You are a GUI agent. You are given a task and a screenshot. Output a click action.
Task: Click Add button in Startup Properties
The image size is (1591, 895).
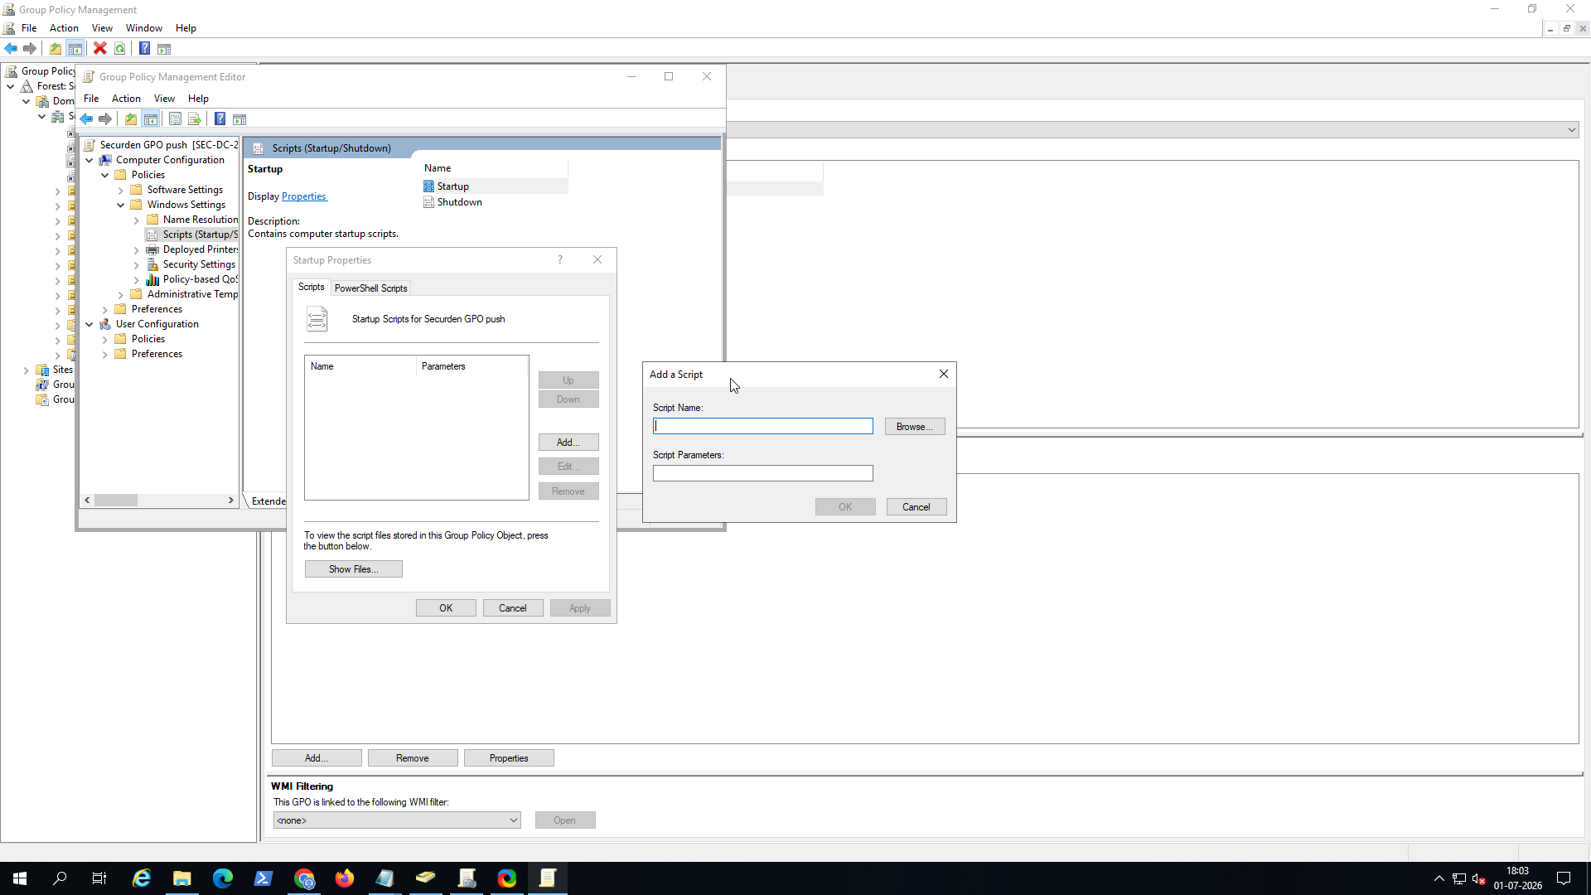568,443
